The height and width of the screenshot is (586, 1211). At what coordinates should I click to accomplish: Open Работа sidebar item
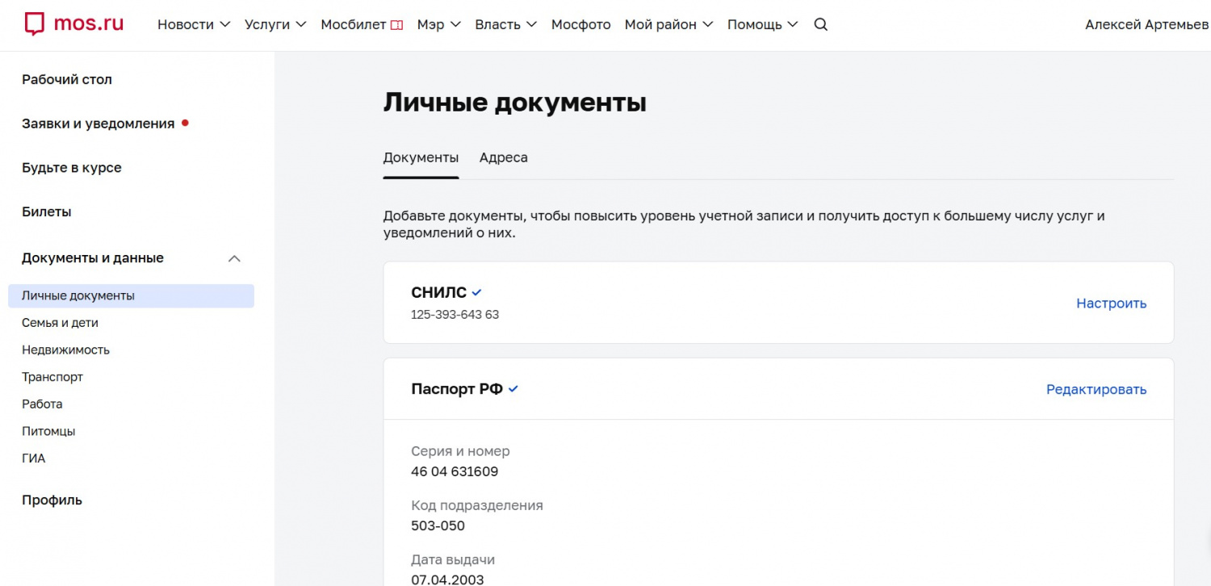pyautogui.click(x=42, y=404)
